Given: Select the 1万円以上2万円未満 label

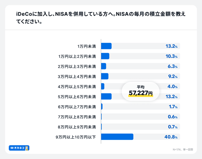Looking at the screenshot, I should pos(77,56).
